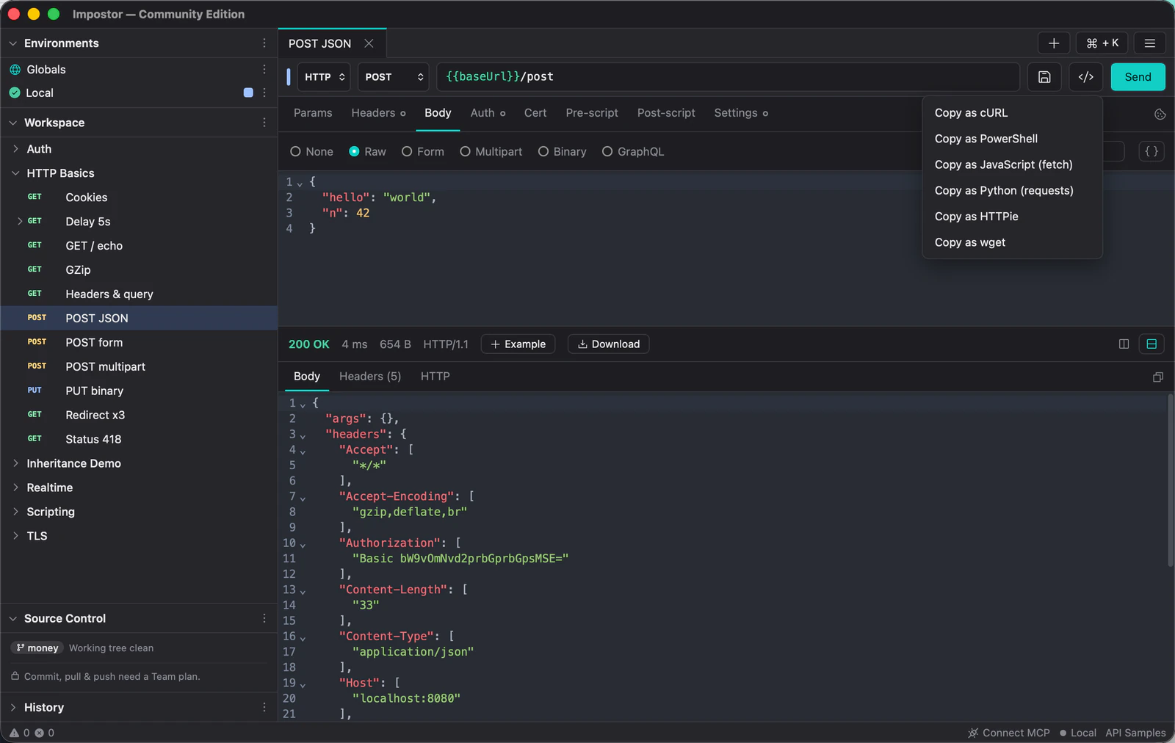This screenshot has height=743, width=1175.
Task: Expand the Auth folder
Action: coord(15,149)
